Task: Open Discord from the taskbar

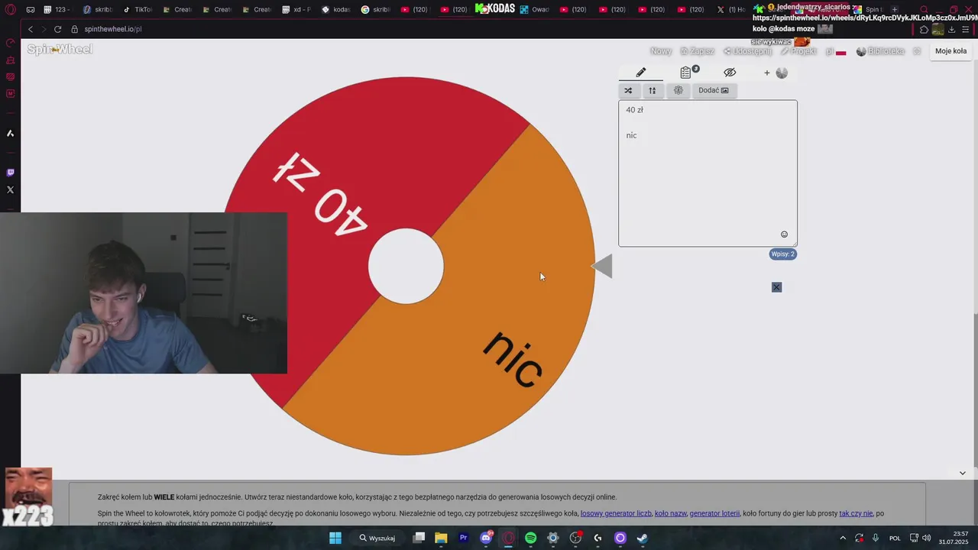Action: click(486, 538)
